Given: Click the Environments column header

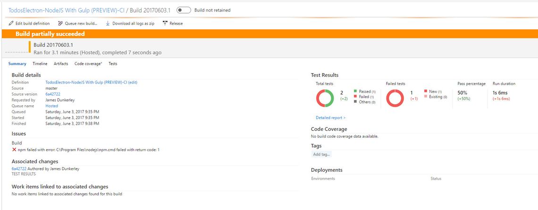Looking at the screenshot, I should (x=323, y=178).
